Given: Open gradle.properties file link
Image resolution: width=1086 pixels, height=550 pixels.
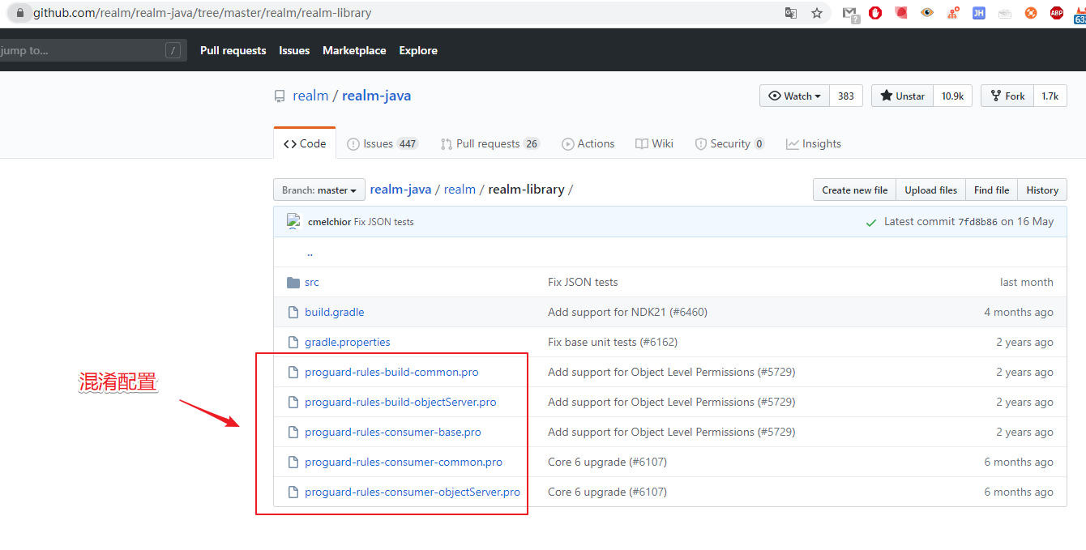Looking at the screenshot, I should (348, 343).
